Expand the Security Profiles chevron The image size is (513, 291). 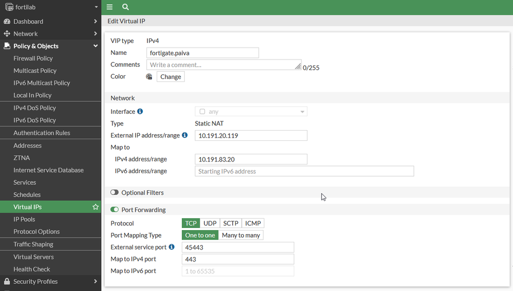(95, 281)
